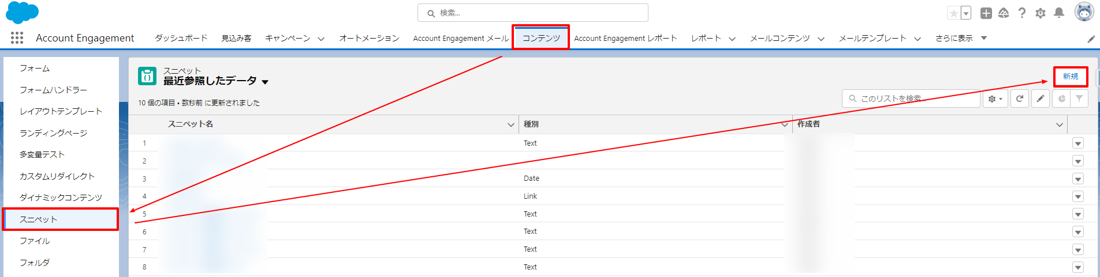Click the Salesforce cloud logo
Image resolution: width=1100 pixels, height=277 pixels.
(x=22, y=13)
